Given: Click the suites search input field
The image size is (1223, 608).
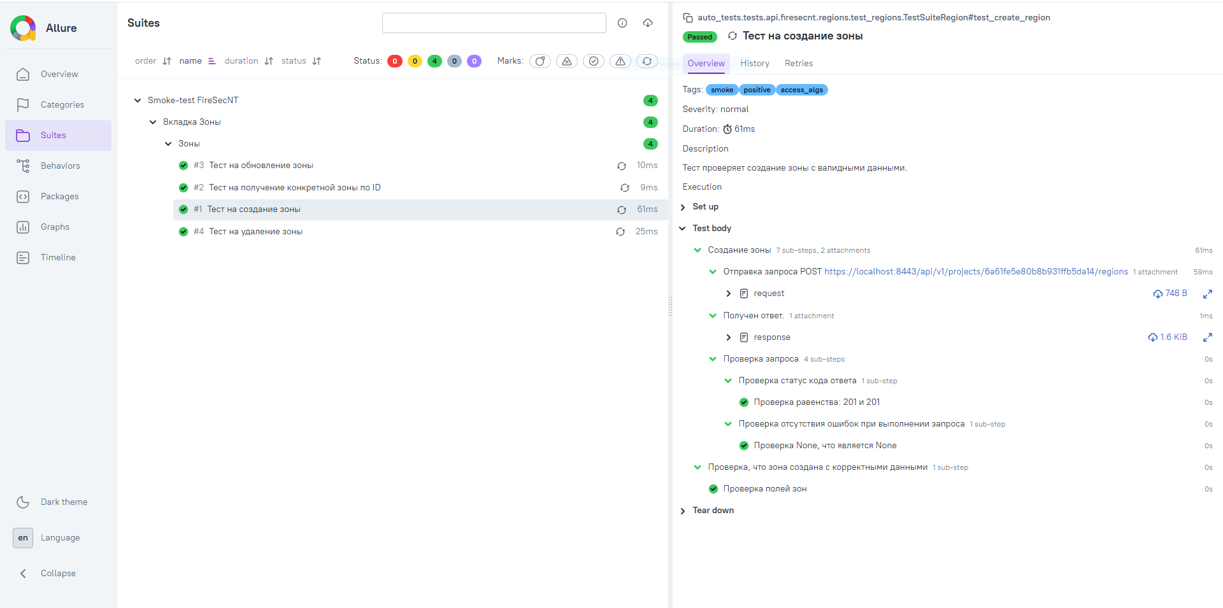Looking at the screenshot, I should pos(494,23).
